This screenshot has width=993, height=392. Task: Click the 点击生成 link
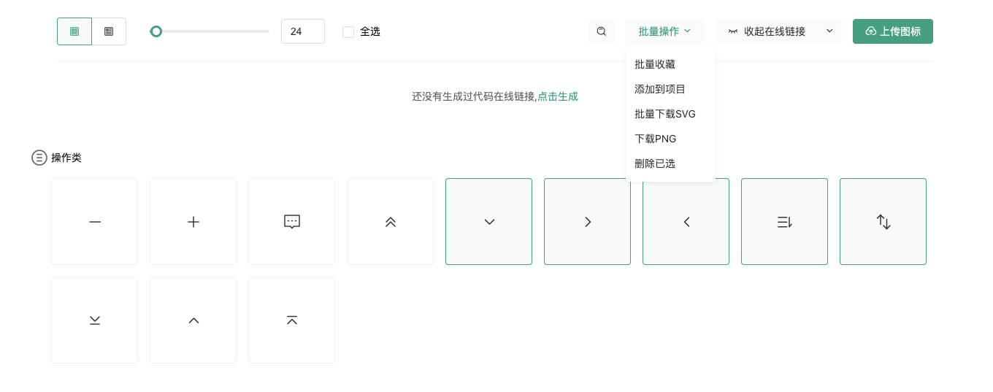558,96
